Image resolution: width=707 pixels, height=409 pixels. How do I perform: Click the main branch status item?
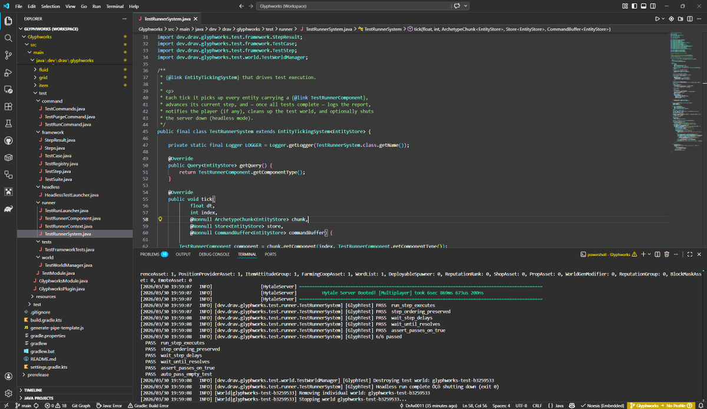tap(25, 405)
